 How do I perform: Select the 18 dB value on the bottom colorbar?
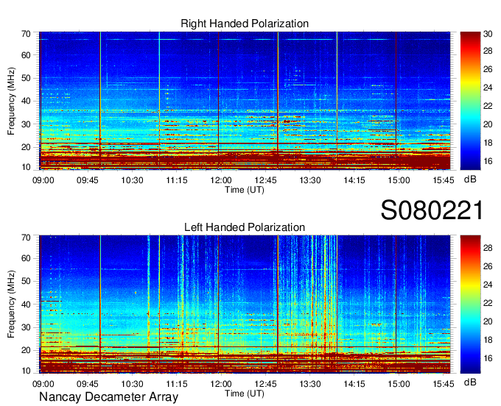tap(488, 340)
